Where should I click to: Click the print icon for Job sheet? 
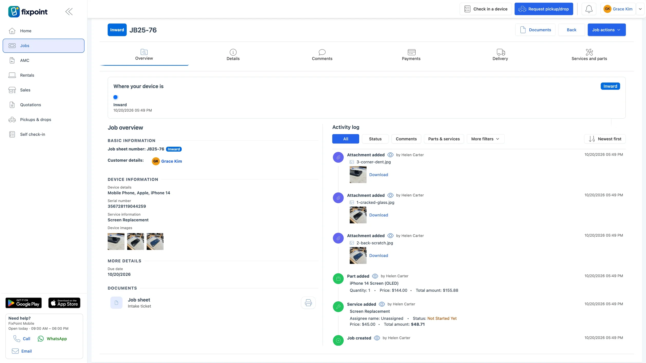[308, 303]
